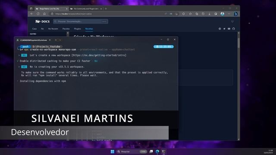Click the docs sidebar scroll up arrow

point(68,33)
